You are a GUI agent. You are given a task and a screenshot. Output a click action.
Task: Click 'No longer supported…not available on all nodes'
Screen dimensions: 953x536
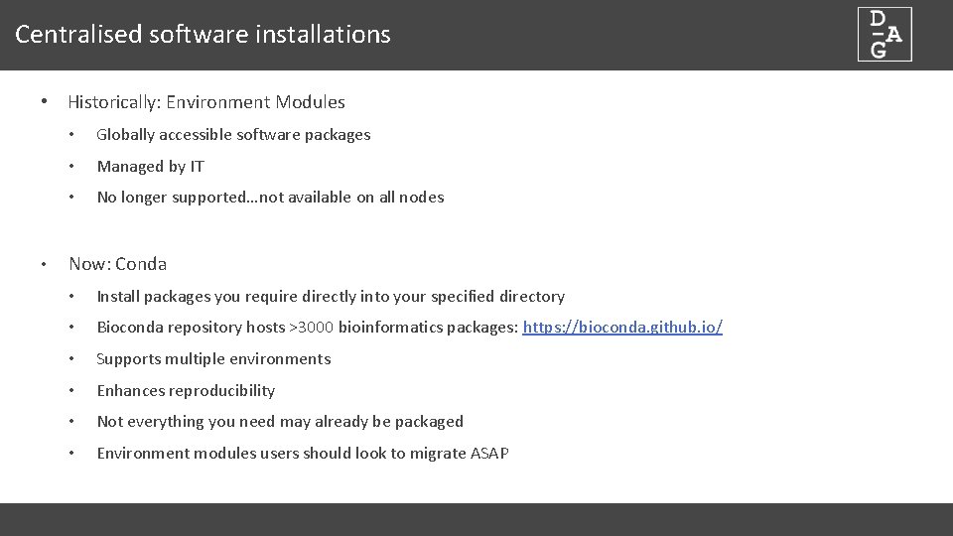pos(270,198)
